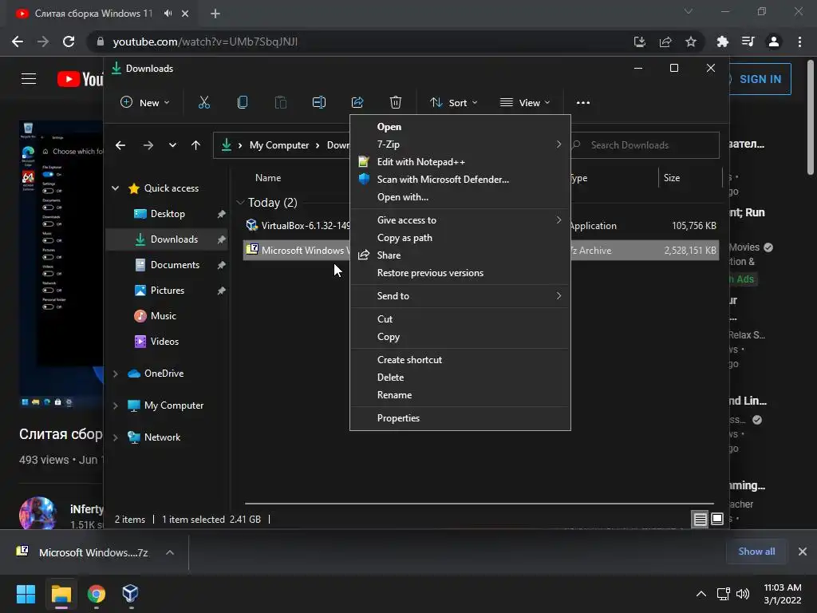
Task: Collapse the Today (2) group
Action: pos(240,202)
